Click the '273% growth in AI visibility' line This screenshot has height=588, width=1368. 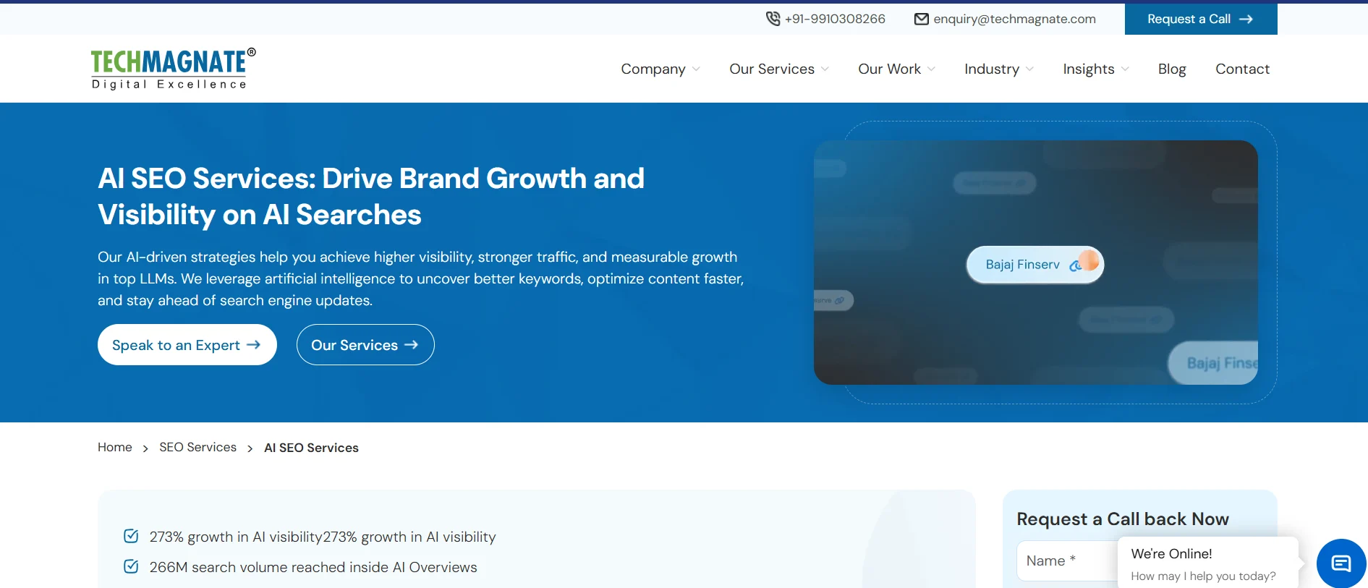click(x=323, y=537)
